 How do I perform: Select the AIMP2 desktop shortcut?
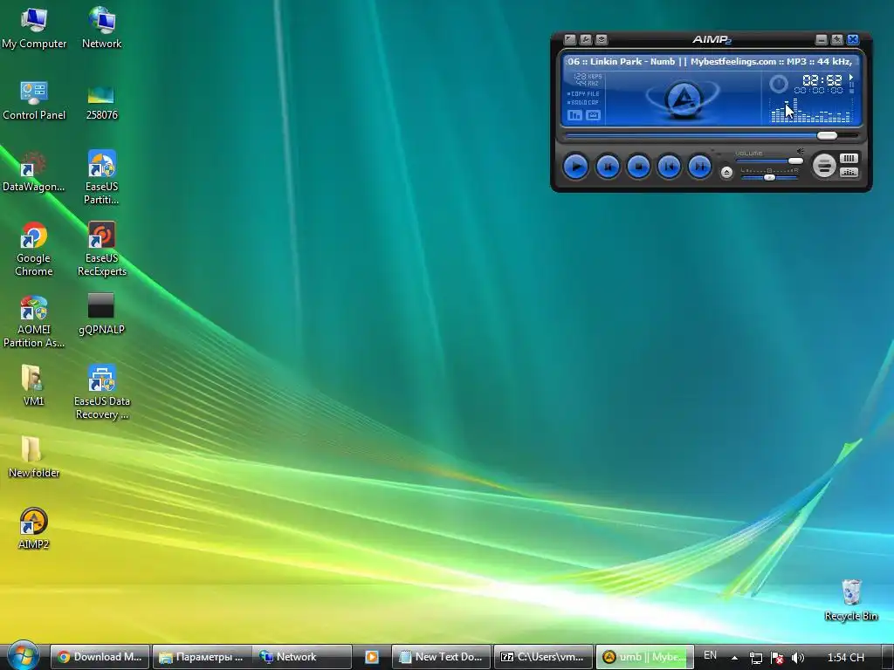point(34,529)
